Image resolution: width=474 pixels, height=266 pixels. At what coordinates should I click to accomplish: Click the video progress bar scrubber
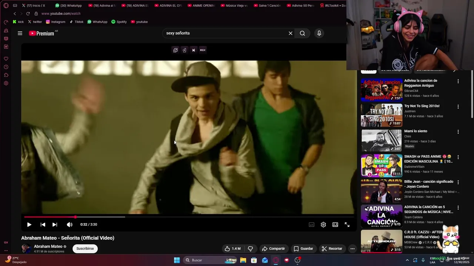pos(76,217)
